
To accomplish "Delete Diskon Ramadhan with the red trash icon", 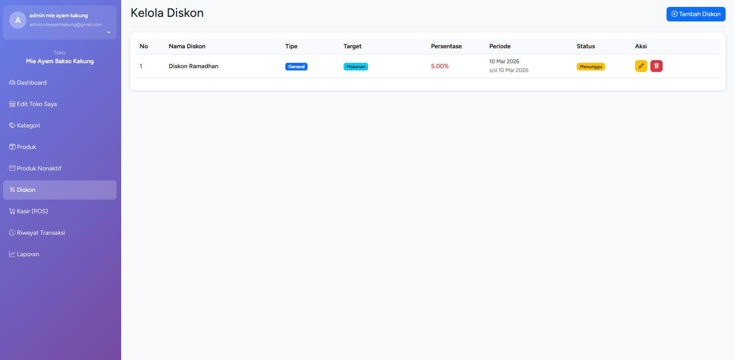I will tap(656, 66).
